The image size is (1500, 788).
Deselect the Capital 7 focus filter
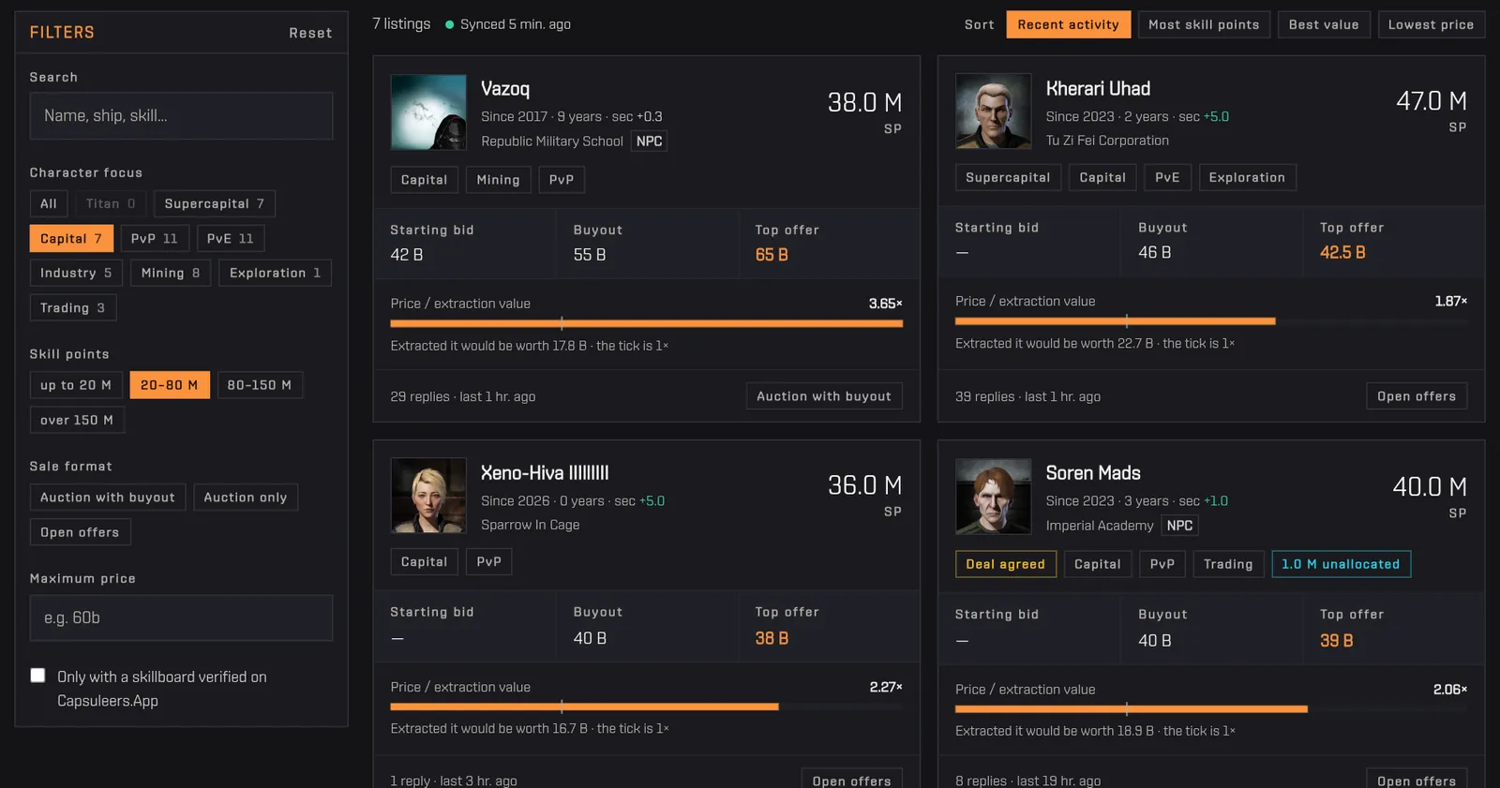[x=71, y=239]
